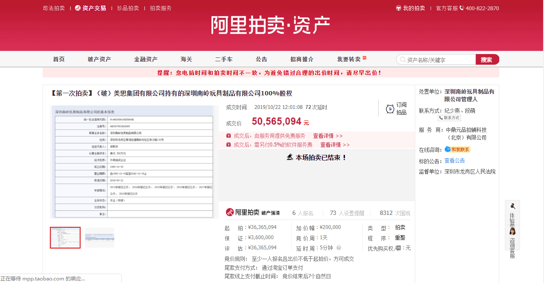The height and width of the screenshot is (283, 544).
Task: Click the 6 人报名 count
Action: (x=303, y=213)
